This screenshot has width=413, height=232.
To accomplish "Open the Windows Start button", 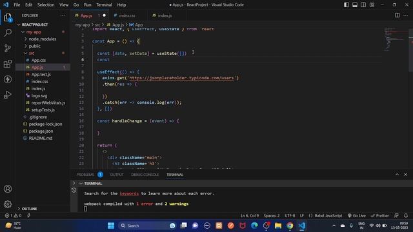I will (111, 226).
